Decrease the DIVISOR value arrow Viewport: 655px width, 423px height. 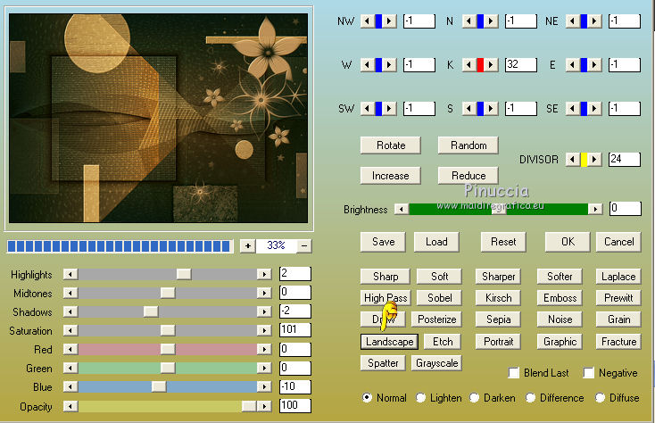(572, 159)
